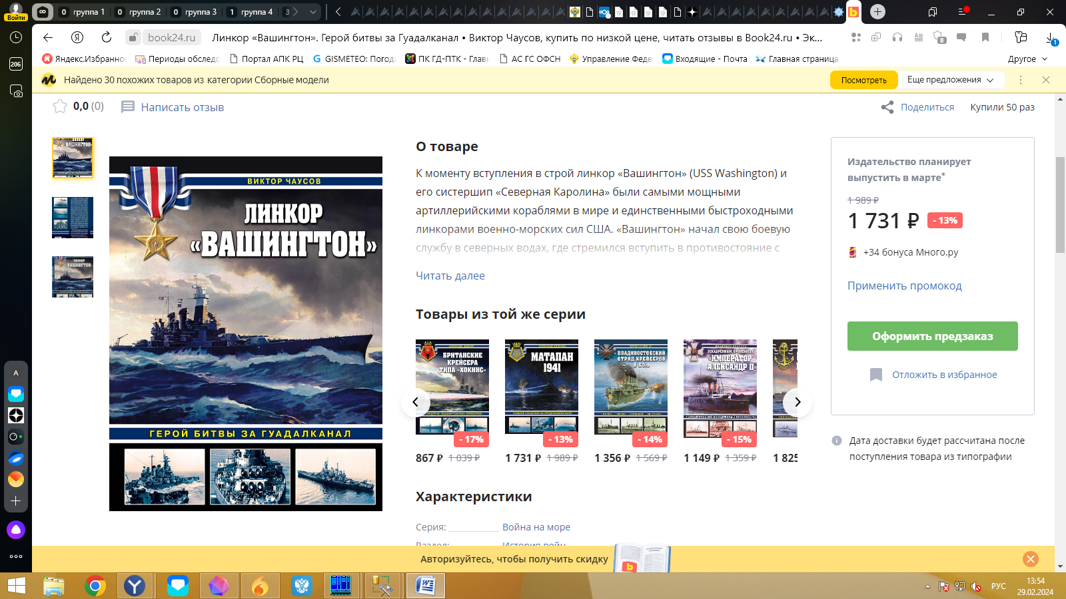Switch to tab группа 3
The width and height of the screenshot is (1066, 599).
195,12
